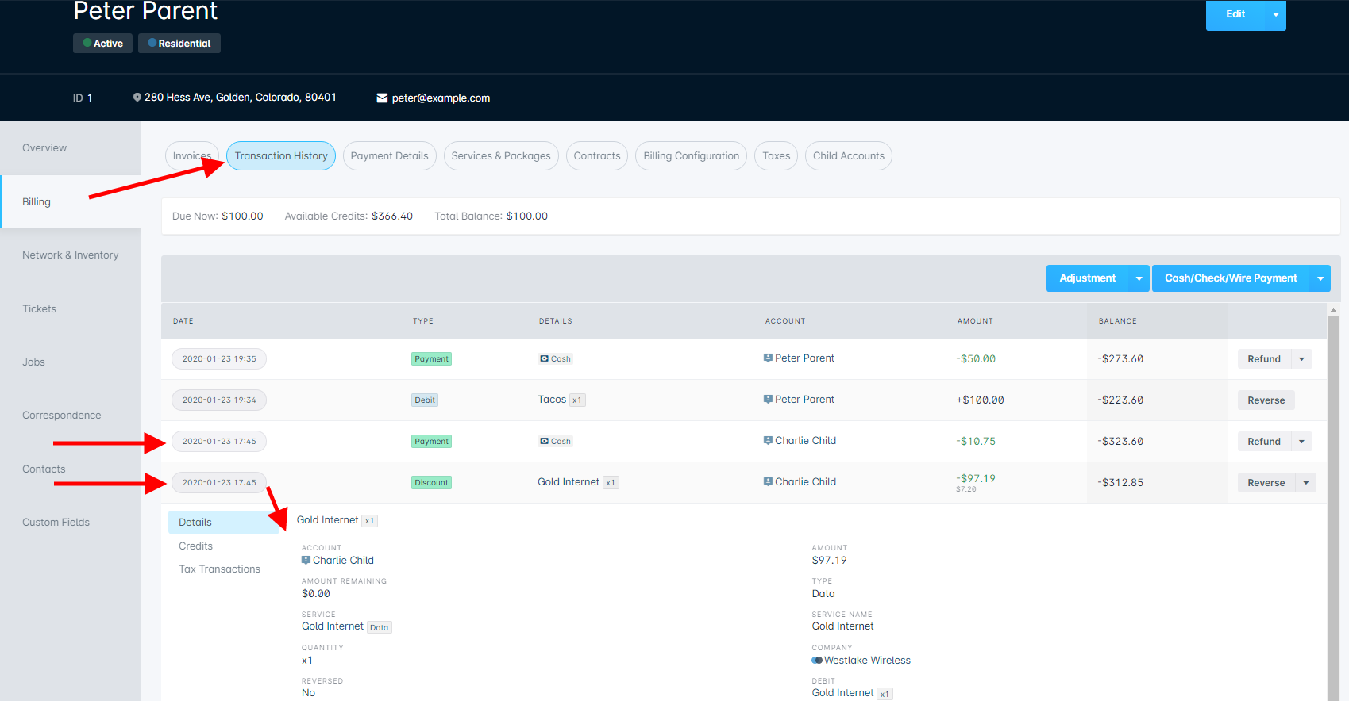Click the Gold Internet x1 entry in the Discount row
Image resolution: width=1349 pixels, height=701 pixels.
pos(578,482)
